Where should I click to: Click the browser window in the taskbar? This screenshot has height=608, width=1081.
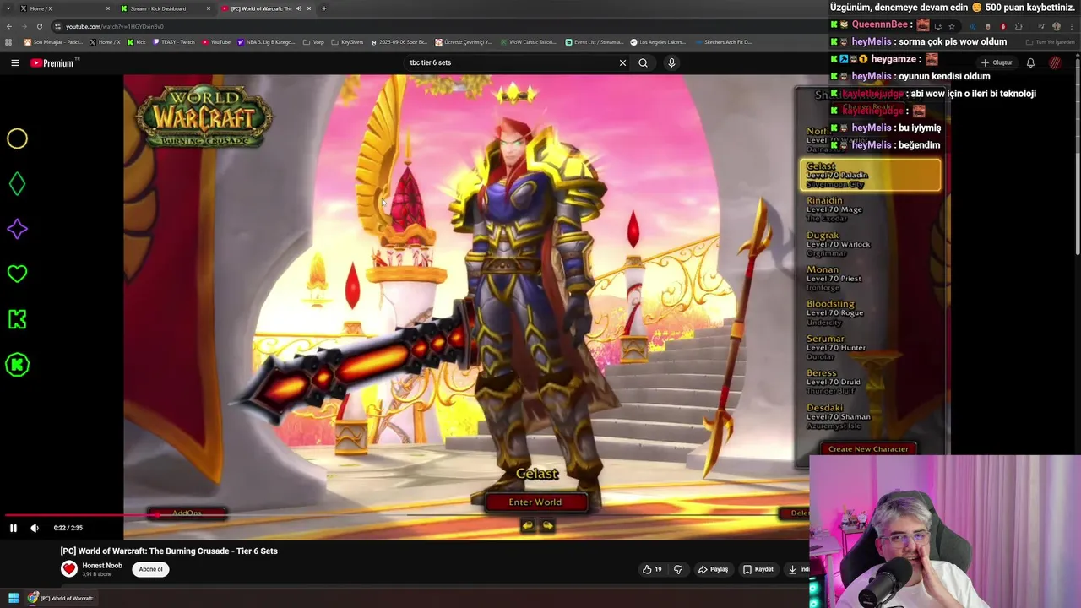[62, 598]
